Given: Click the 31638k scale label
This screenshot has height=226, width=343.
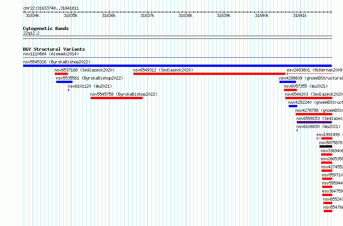Looking at the screenshot, I should [x=185, y=15].
